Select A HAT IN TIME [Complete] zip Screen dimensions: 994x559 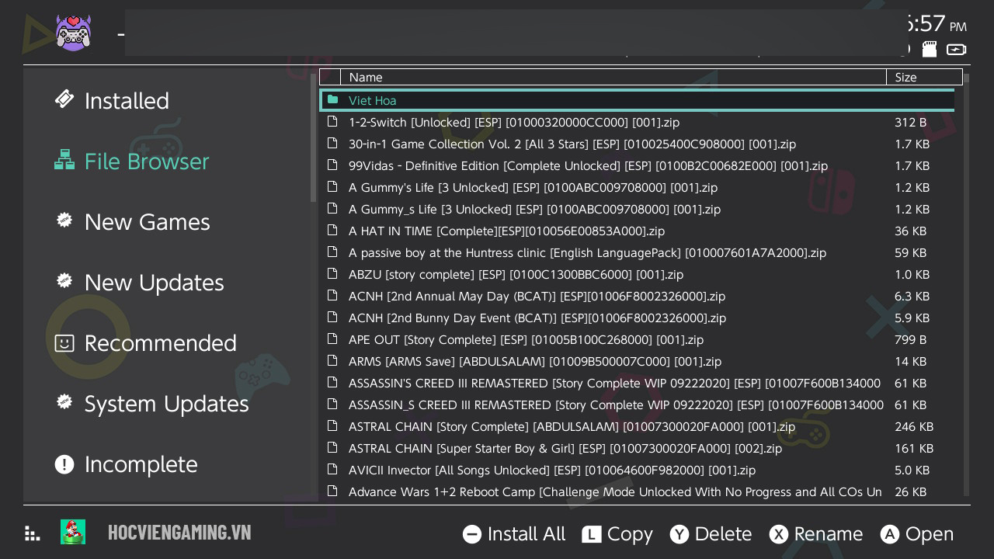(637, 231)
